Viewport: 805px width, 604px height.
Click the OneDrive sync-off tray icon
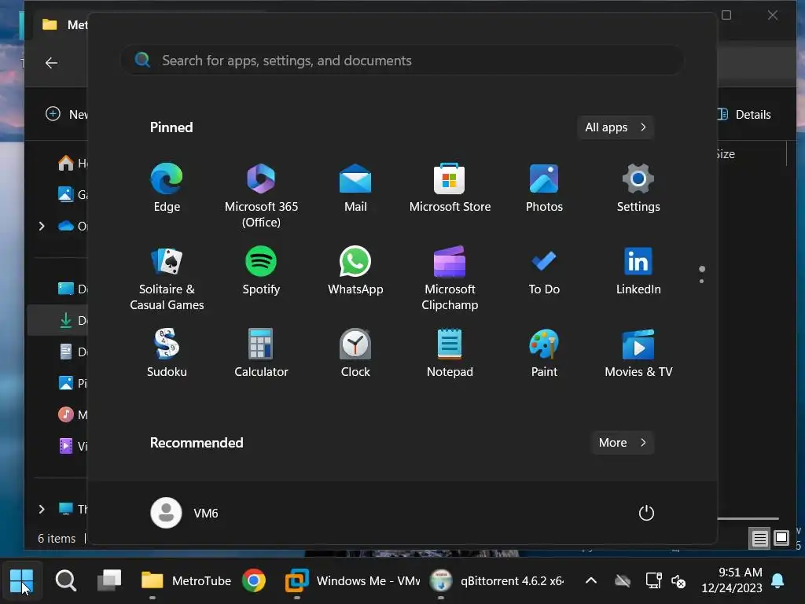click(x=623, y=581)
